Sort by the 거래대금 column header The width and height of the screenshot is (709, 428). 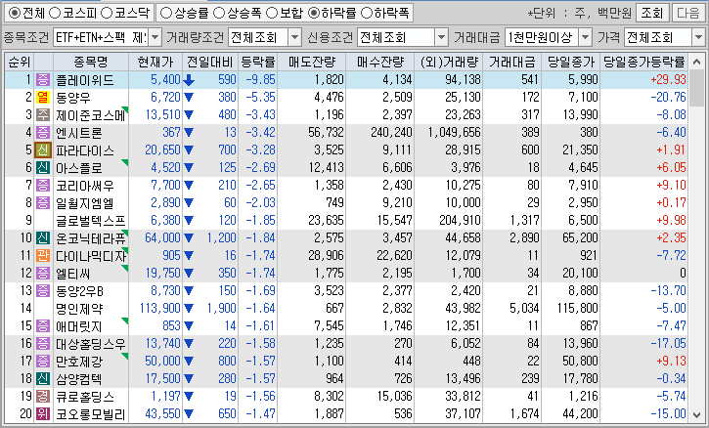(x=511, y=62)
